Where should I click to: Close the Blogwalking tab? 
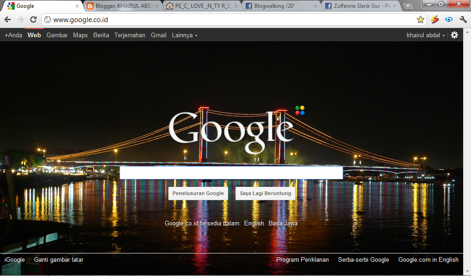tap(316, 6)
